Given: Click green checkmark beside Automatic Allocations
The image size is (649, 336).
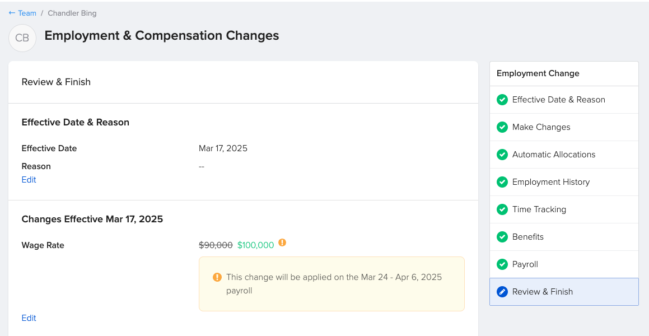Looking at the screenshot, I should click(x=502, y=155).
